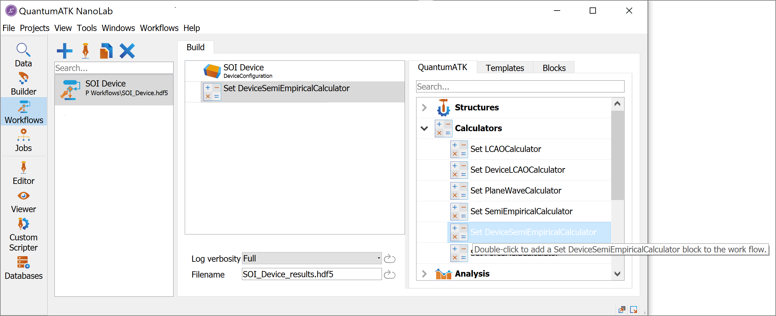Reset Filename with the arrow icon
Viewport: 776px width, 316px height.
pyautogui.click(x=389, y=274)
